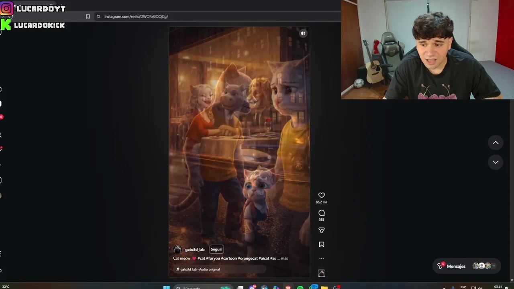Click the instagram.com address bar URL
Image resolution: width=514 pixels, height=289 pixels.
(x=136, y=16)
